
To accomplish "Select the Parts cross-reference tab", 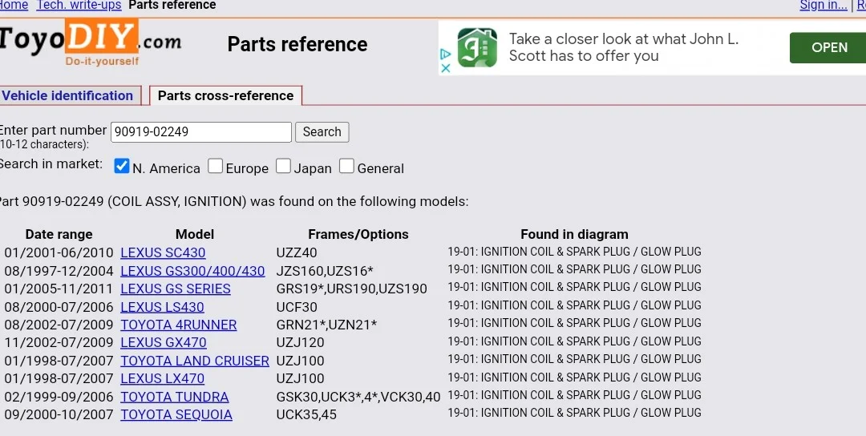I will [x=226, y=95].
